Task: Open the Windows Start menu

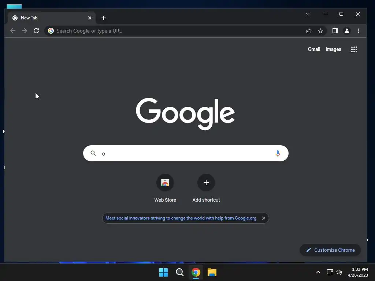Action: click(x=164, y=272)
